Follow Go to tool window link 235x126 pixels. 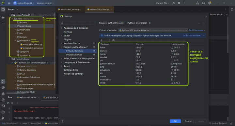[191, 35]
